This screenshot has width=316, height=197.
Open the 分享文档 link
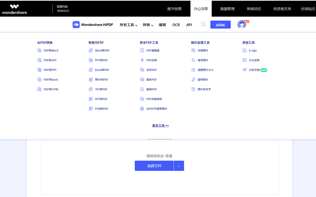254,70
